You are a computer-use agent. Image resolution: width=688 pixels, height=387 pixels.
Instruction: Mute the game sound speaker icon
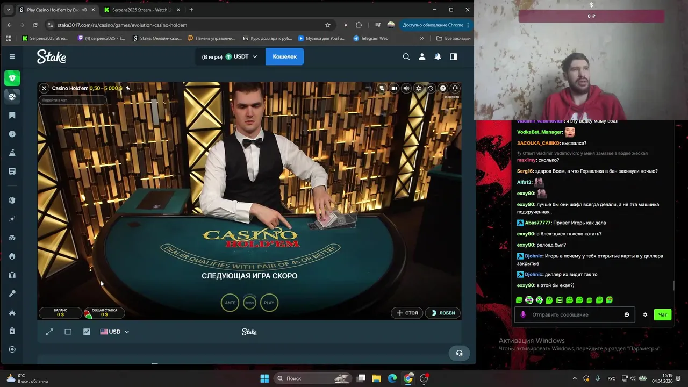406,88
